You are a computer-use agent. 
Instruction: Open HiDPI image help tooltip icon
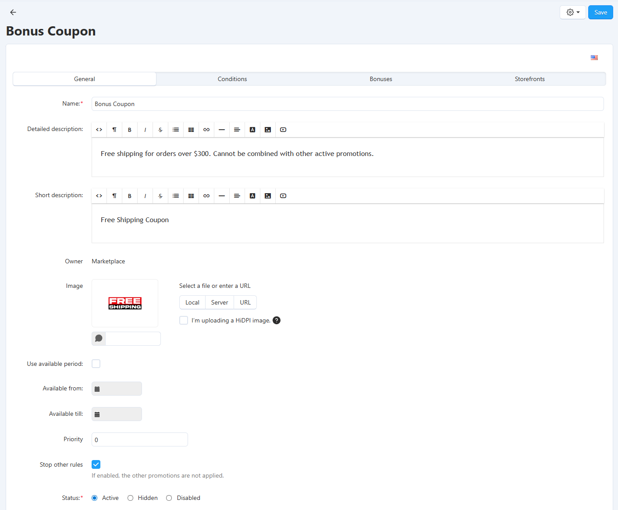pos(277,320)
